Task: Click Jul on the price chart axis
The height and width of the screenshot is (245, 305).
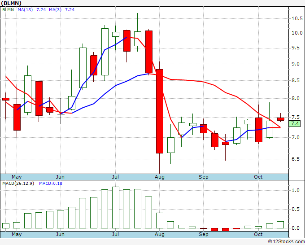Action: (x=115, y=177)
